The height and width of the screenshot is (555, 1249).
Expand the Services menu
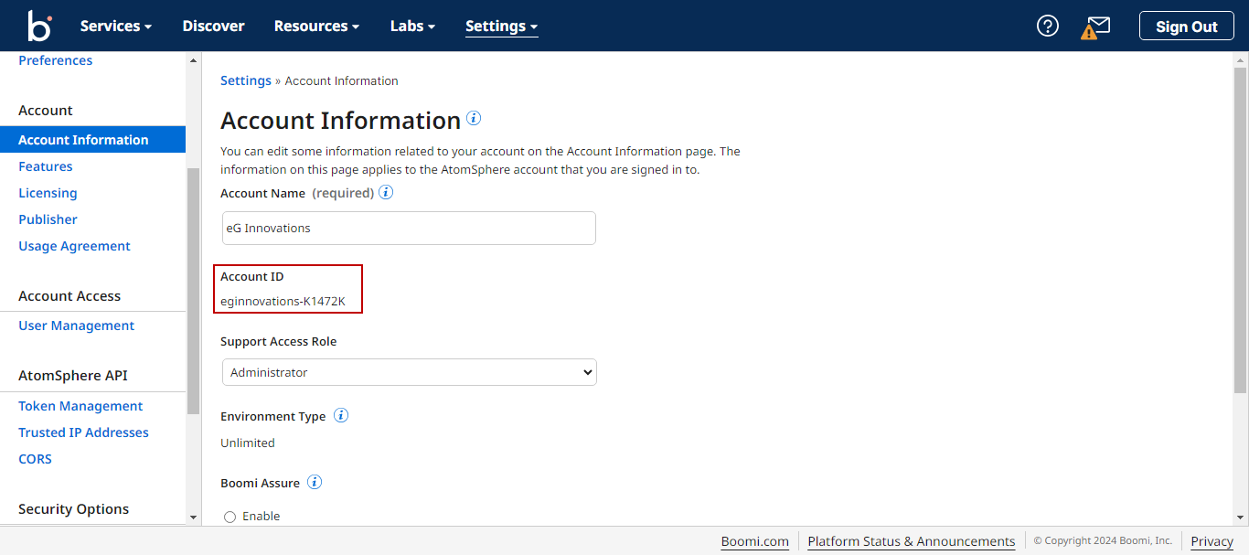click(x=116, y=26)
